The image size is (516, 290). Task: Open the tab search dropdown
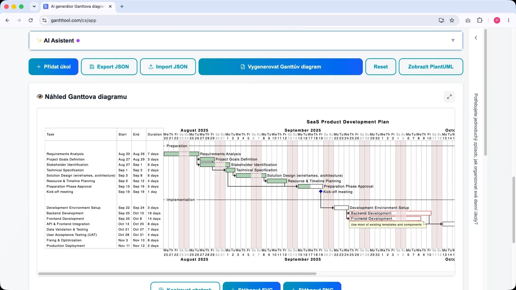click(x=34, y=6)
